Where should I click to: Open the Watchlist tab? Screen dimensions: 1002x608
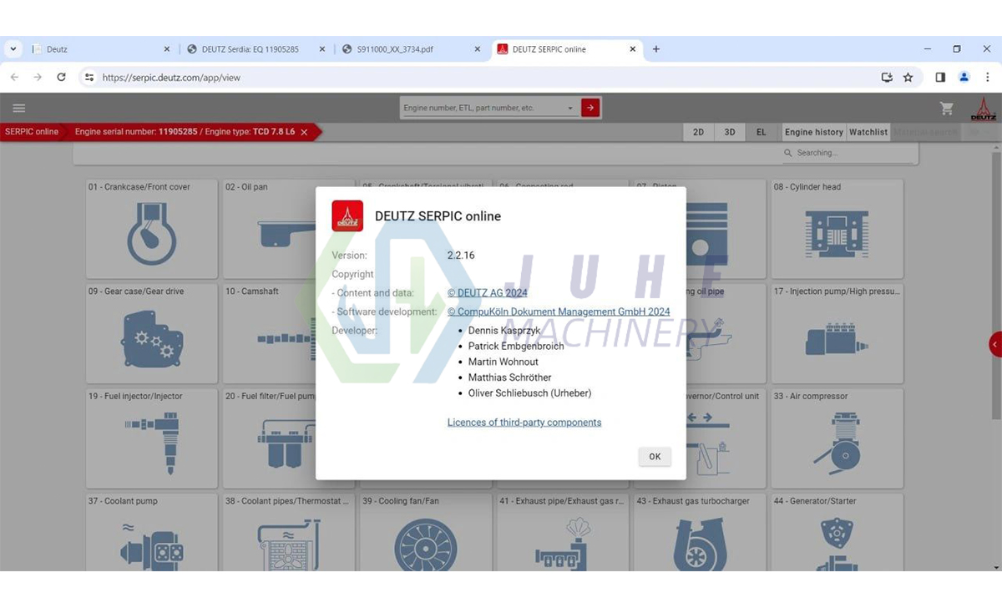pyautogui.click(x=868, y=131)
